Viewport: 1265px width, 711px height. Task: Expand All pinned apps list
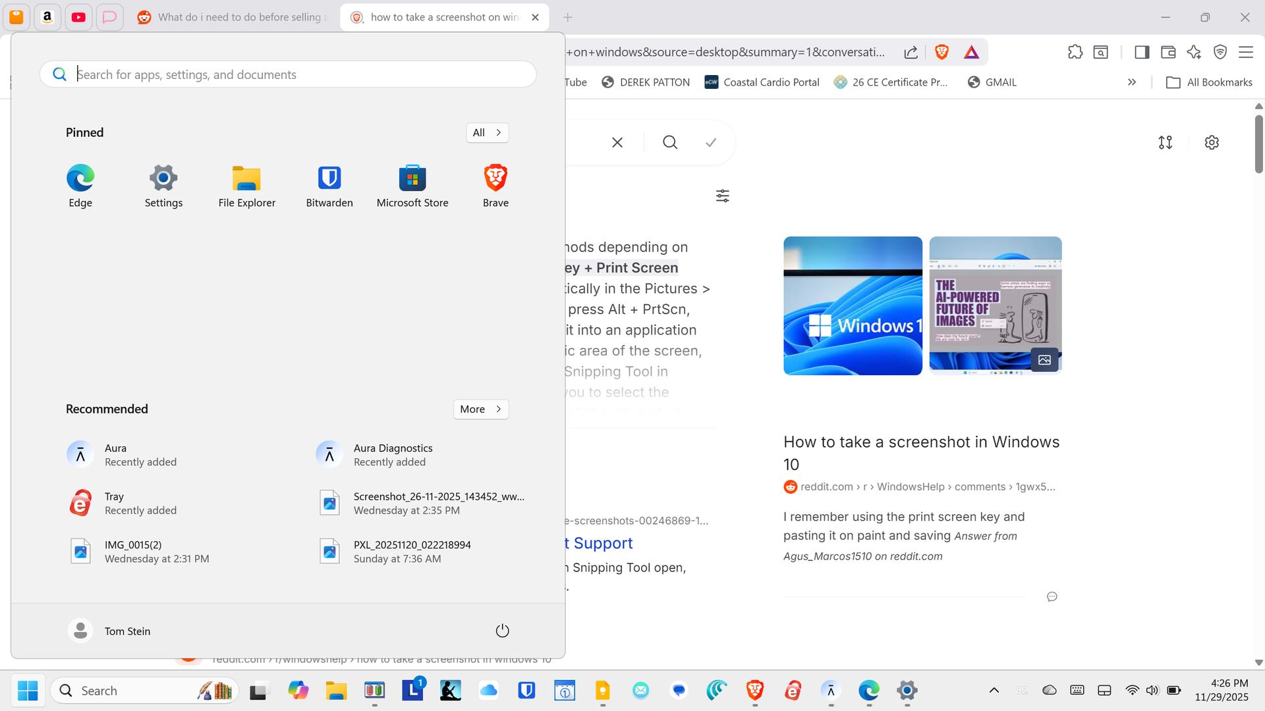pos(487,132)
